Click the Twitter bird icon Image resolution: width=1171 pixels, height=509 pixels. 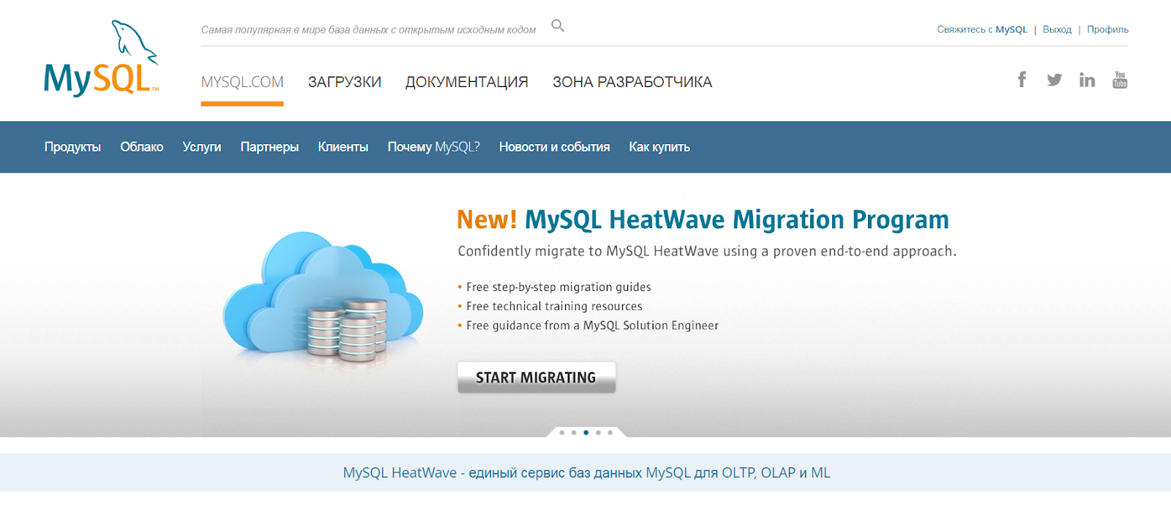[1054, 80]
